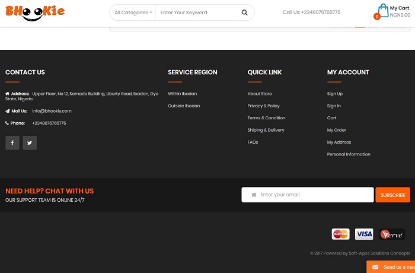The height and width of the screenshot is (273, 415).
Task: Click the Bhookie logo
Action: (x=35, y=12)
